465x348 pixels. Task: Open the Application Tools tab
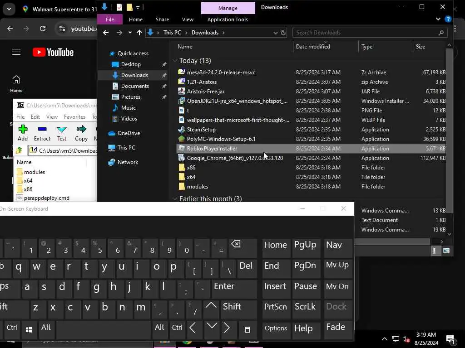coord(228,19)
